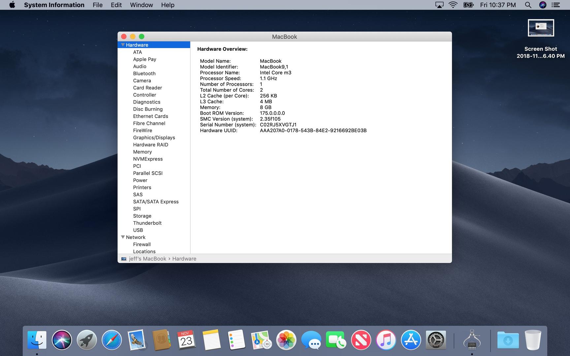Select Power in the sidebar

[140, 180]
